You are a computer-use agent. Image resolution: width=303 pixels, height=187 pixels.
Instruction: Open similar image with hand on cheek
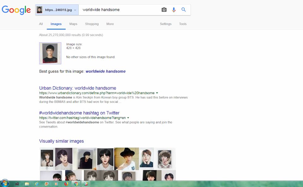[147, 159]
